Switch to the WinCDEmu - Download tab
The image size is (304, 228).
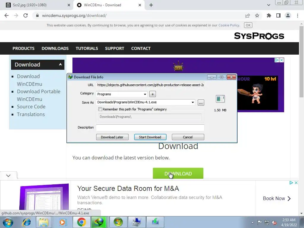pyautogui.click(x=109, y=5)
